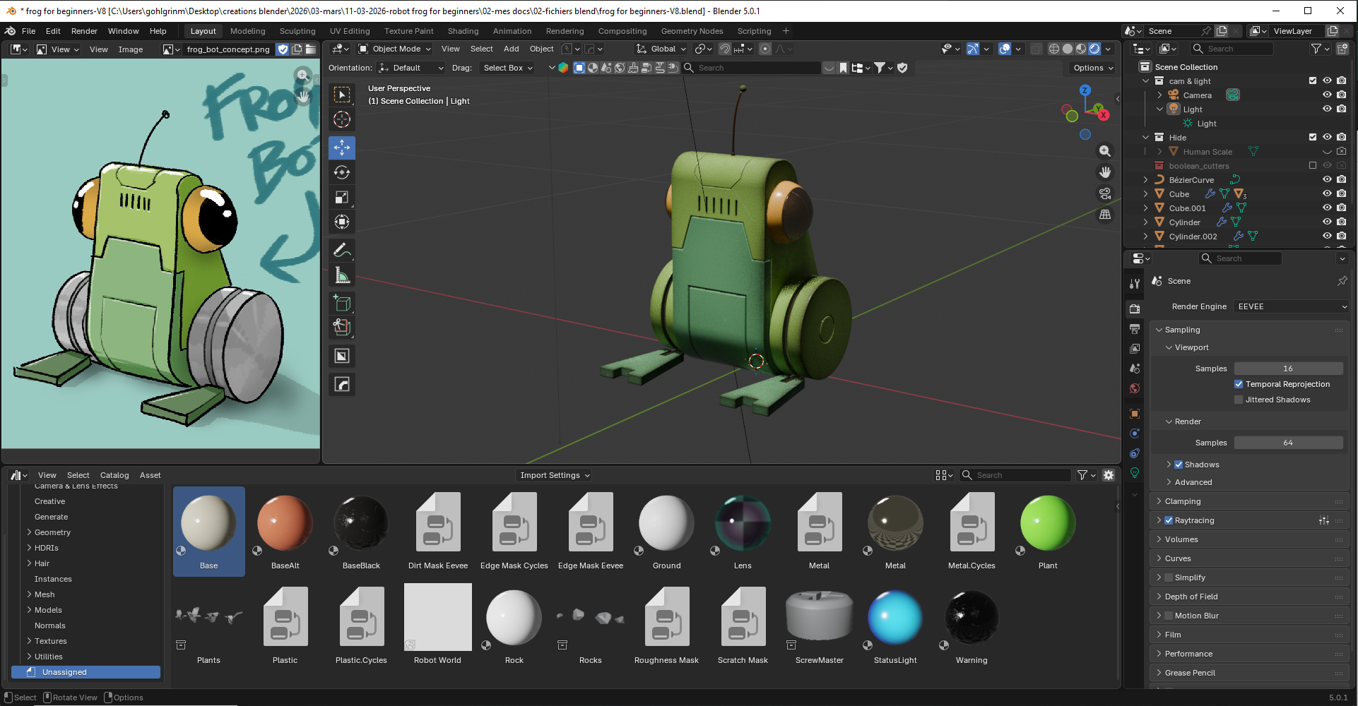Activate the Annotate pencil tool
This screenshot has width=1358, height=706.
point(342,250)
